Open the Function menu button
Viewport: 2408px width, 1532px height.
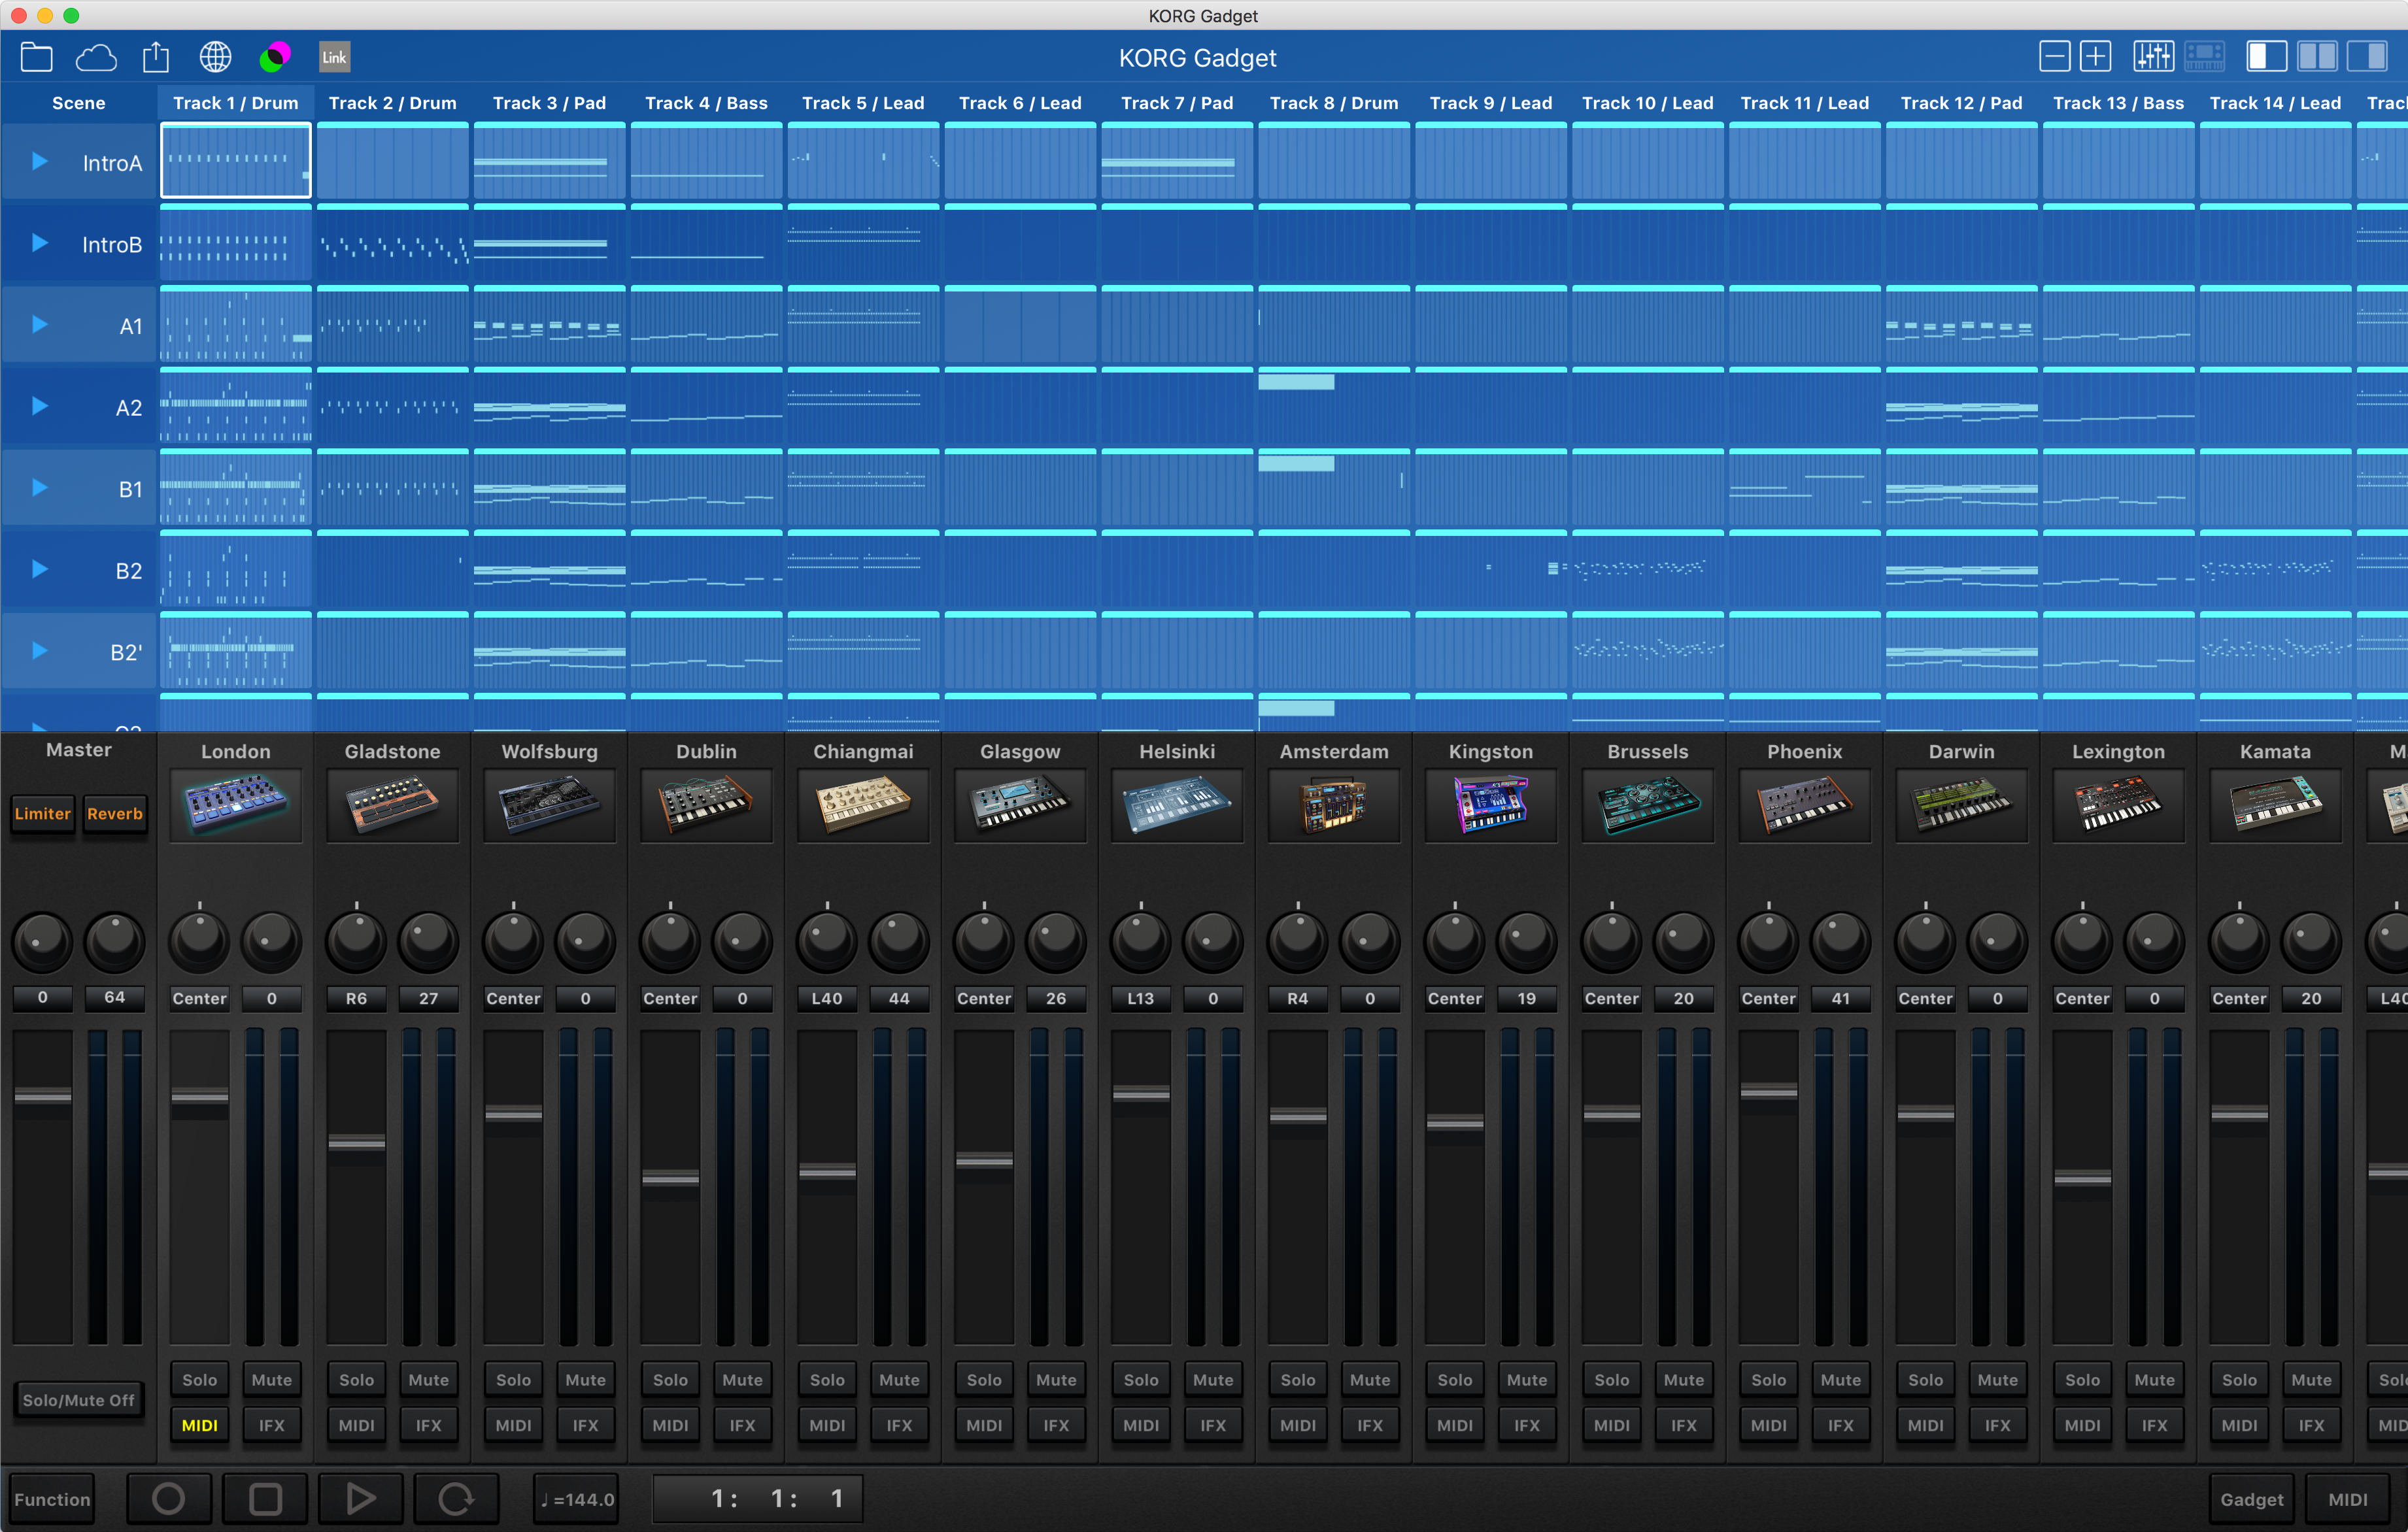coord(52,1499)
